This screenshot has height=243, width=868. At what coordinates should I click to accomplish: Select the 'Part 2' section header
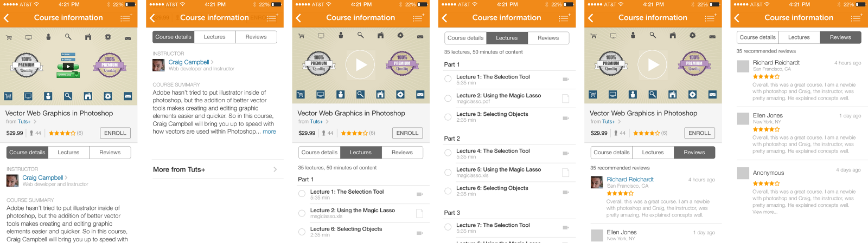[x=452, y=139]
